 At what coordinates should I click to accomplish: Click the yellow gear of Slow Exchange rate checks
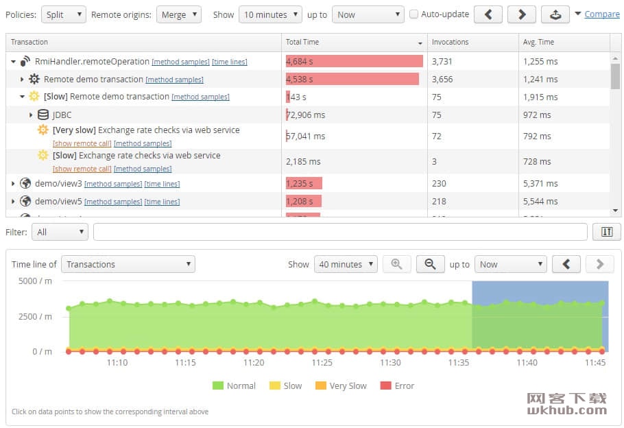click(x=43, y=155)
